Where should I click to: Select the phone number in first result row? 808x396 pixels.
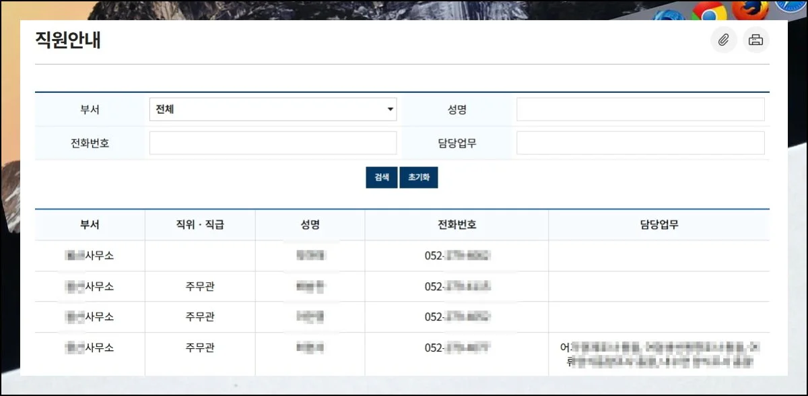[457, 256]
